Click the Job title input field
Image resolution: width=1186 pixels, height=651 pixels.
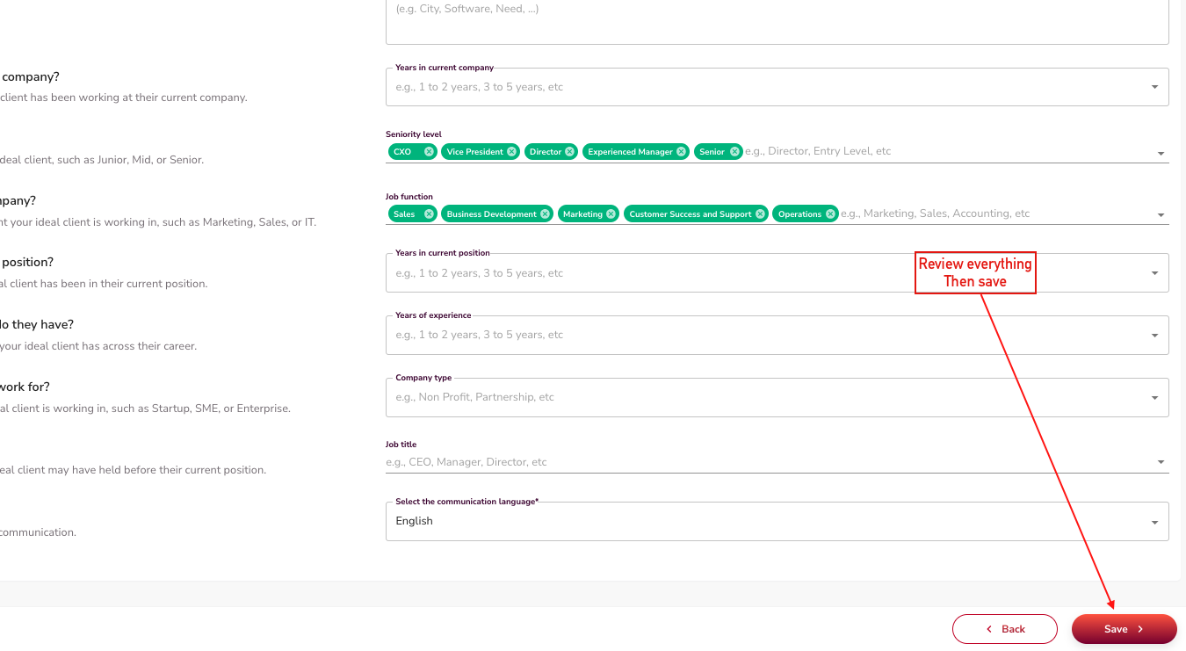pos(764,462)
